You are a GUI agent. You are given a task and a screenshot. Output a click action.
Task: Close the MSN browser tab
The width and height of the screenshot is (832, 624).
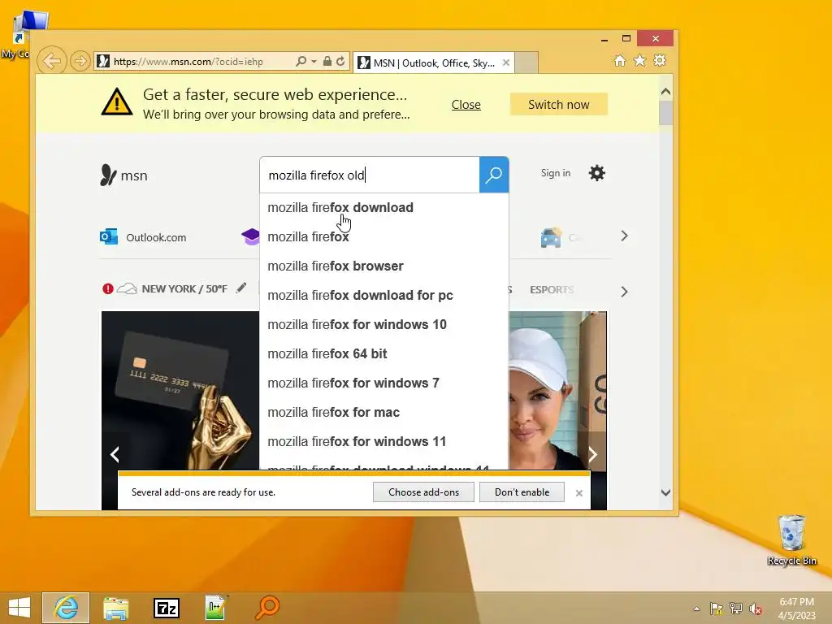tap(506, 63)
